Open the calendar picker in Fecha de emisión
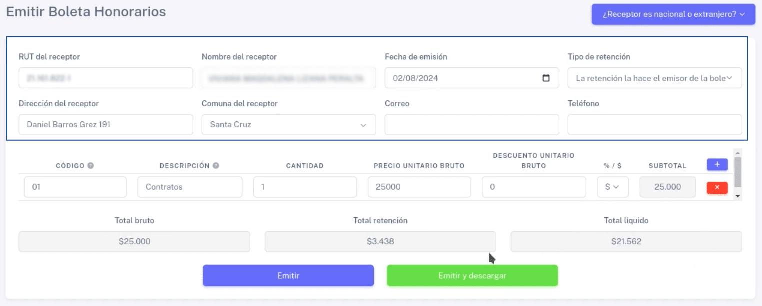Screen dimensions: 762x306 (546, 78)
